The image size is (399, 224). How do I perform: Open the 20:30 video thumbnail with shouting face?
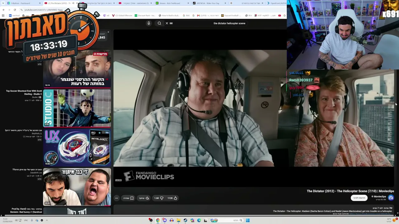pyautogui.click(x=77, y=187)
